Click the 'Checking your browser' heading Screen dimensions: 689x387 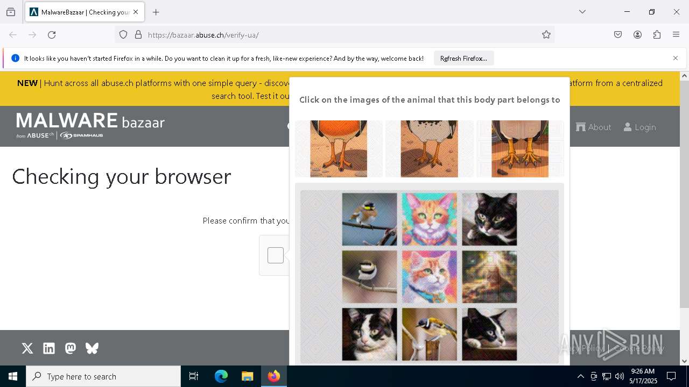122,176
